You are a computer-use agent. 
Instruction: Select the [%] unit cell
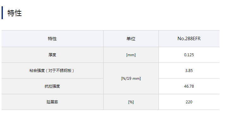(x=131, y=102)
